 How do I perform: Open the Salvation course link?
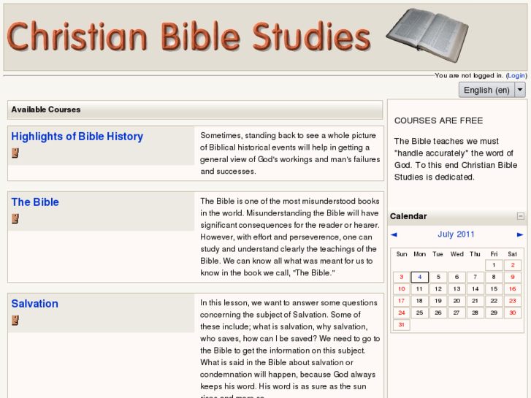coord(34,304)
